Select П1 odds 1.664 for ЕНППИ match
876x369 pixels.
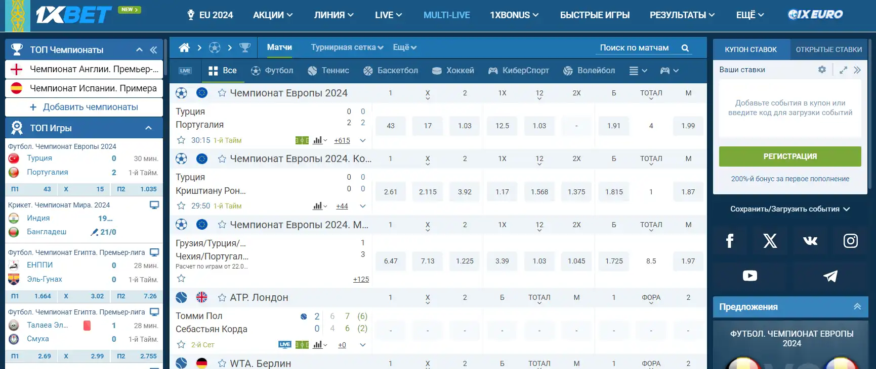click(x=30, y=296)
